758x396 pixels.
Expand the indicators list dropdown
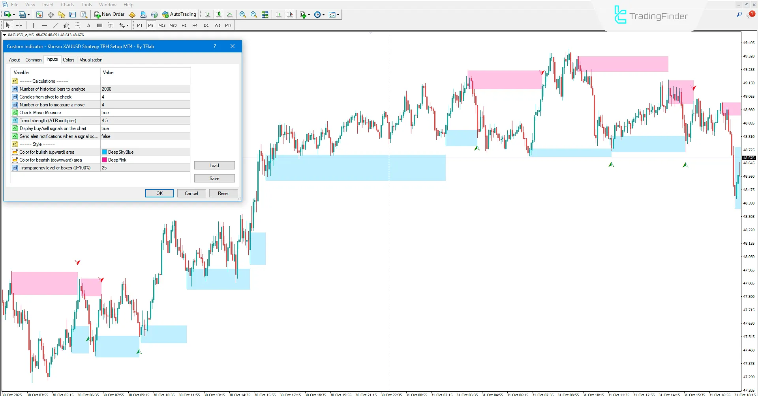click(x=339, y=15)
